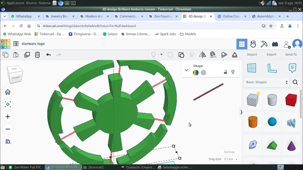Open the visibility options dropdown arrow
Viewport: 303px width, 170px height.
(161, 55)
